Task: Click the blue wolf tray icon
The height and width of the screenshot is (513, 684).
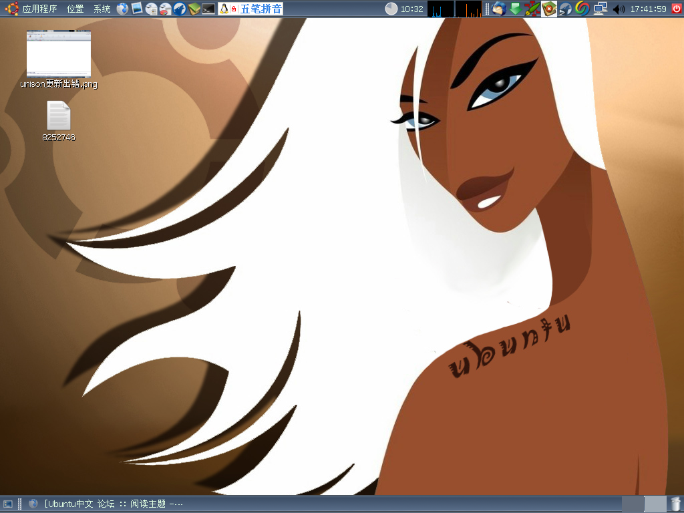Action: (x=566, y=9)
